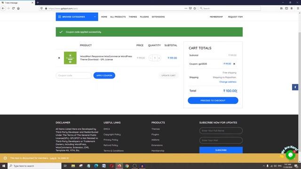Screen dimensions: 301x169
Task: Save page to Pocket
Action: click(x=190, y=8)
